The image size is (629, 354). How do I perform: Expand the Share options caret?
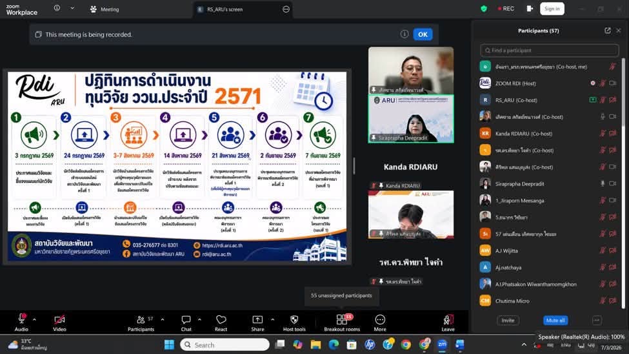point(273,320)
